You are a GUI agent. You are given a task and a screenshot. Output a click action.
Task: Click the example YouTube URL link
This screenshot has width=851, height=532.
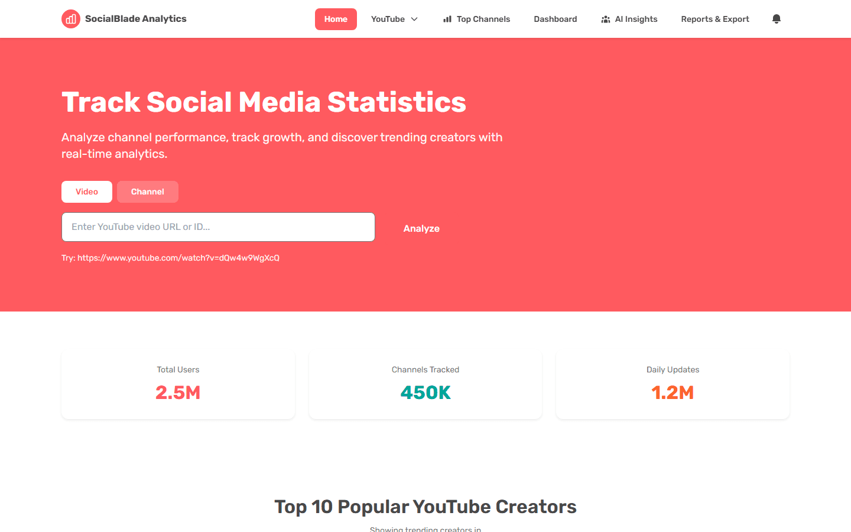(170, 258)
